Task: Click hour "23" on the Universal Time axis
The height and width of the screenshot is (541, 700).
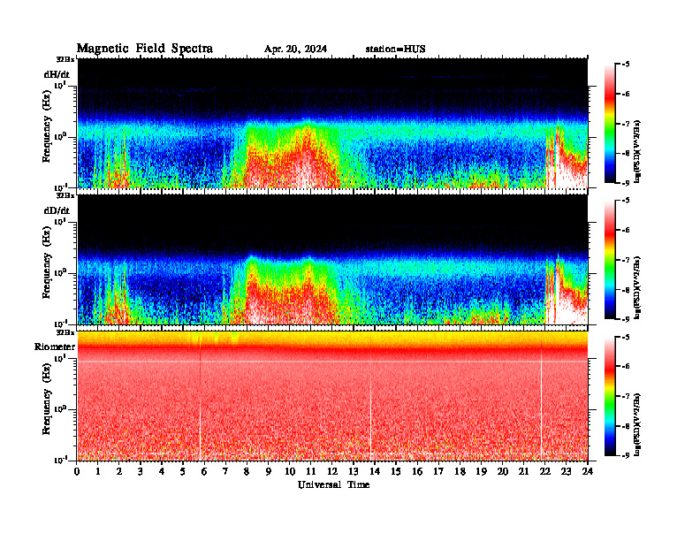Action: point(566,471)
